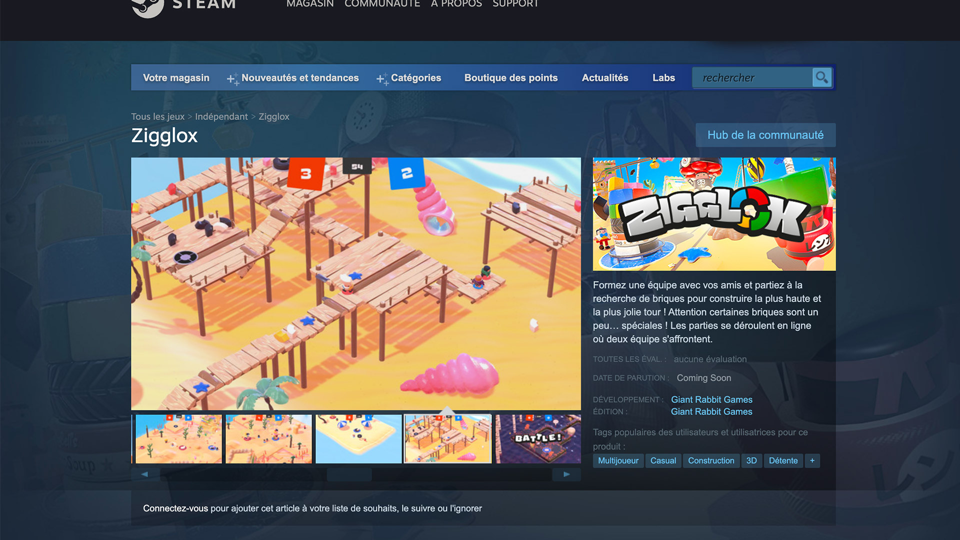Screen dimensions: 960x540
Task: Open the Actualités tab
Action: click(x=605, y=77)
